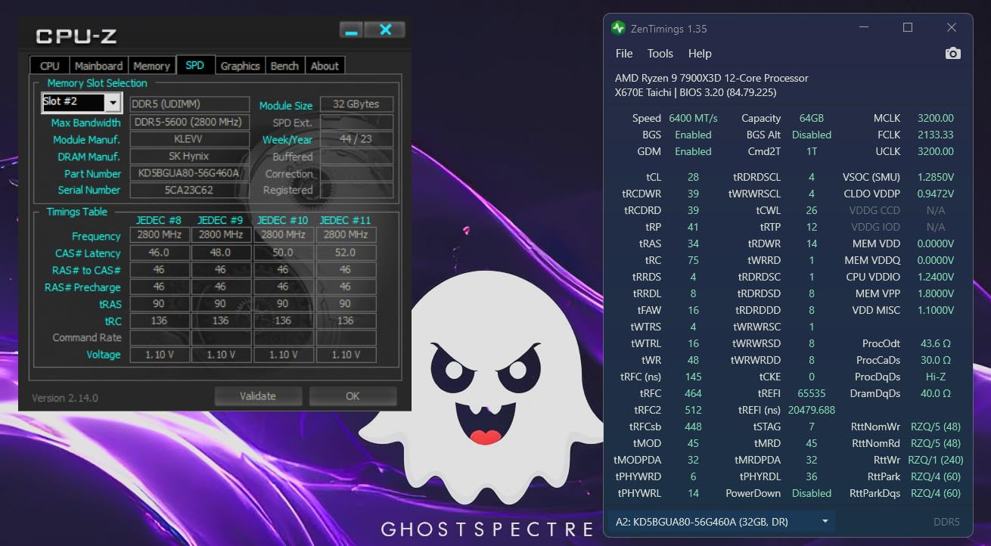
Task: Click the Module Size value 32 GBytes
Action: click(x=356, y=104)
